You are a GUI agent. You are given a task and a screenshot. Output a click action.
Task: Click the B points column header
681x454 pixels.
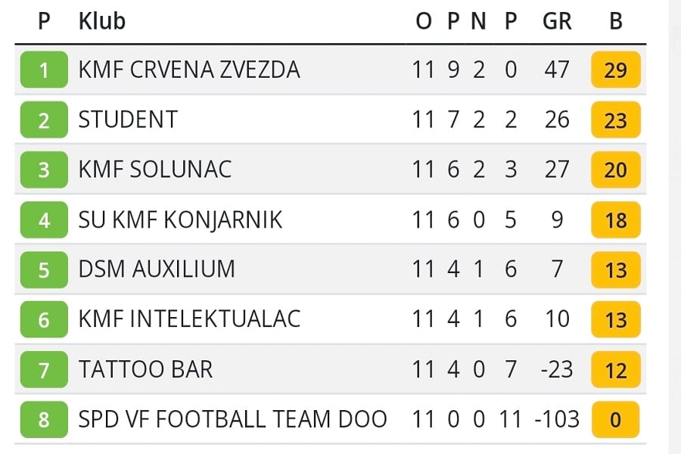click(x=615, y=21)
